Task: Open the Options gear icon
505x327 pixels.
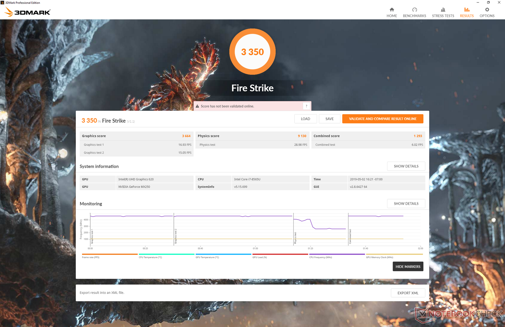Action: (x=487, y=10)
